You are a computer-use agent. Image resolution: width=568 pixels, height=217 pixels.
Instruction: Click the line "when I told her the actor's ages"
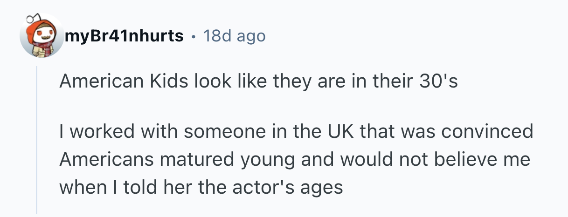click(201, 188)
